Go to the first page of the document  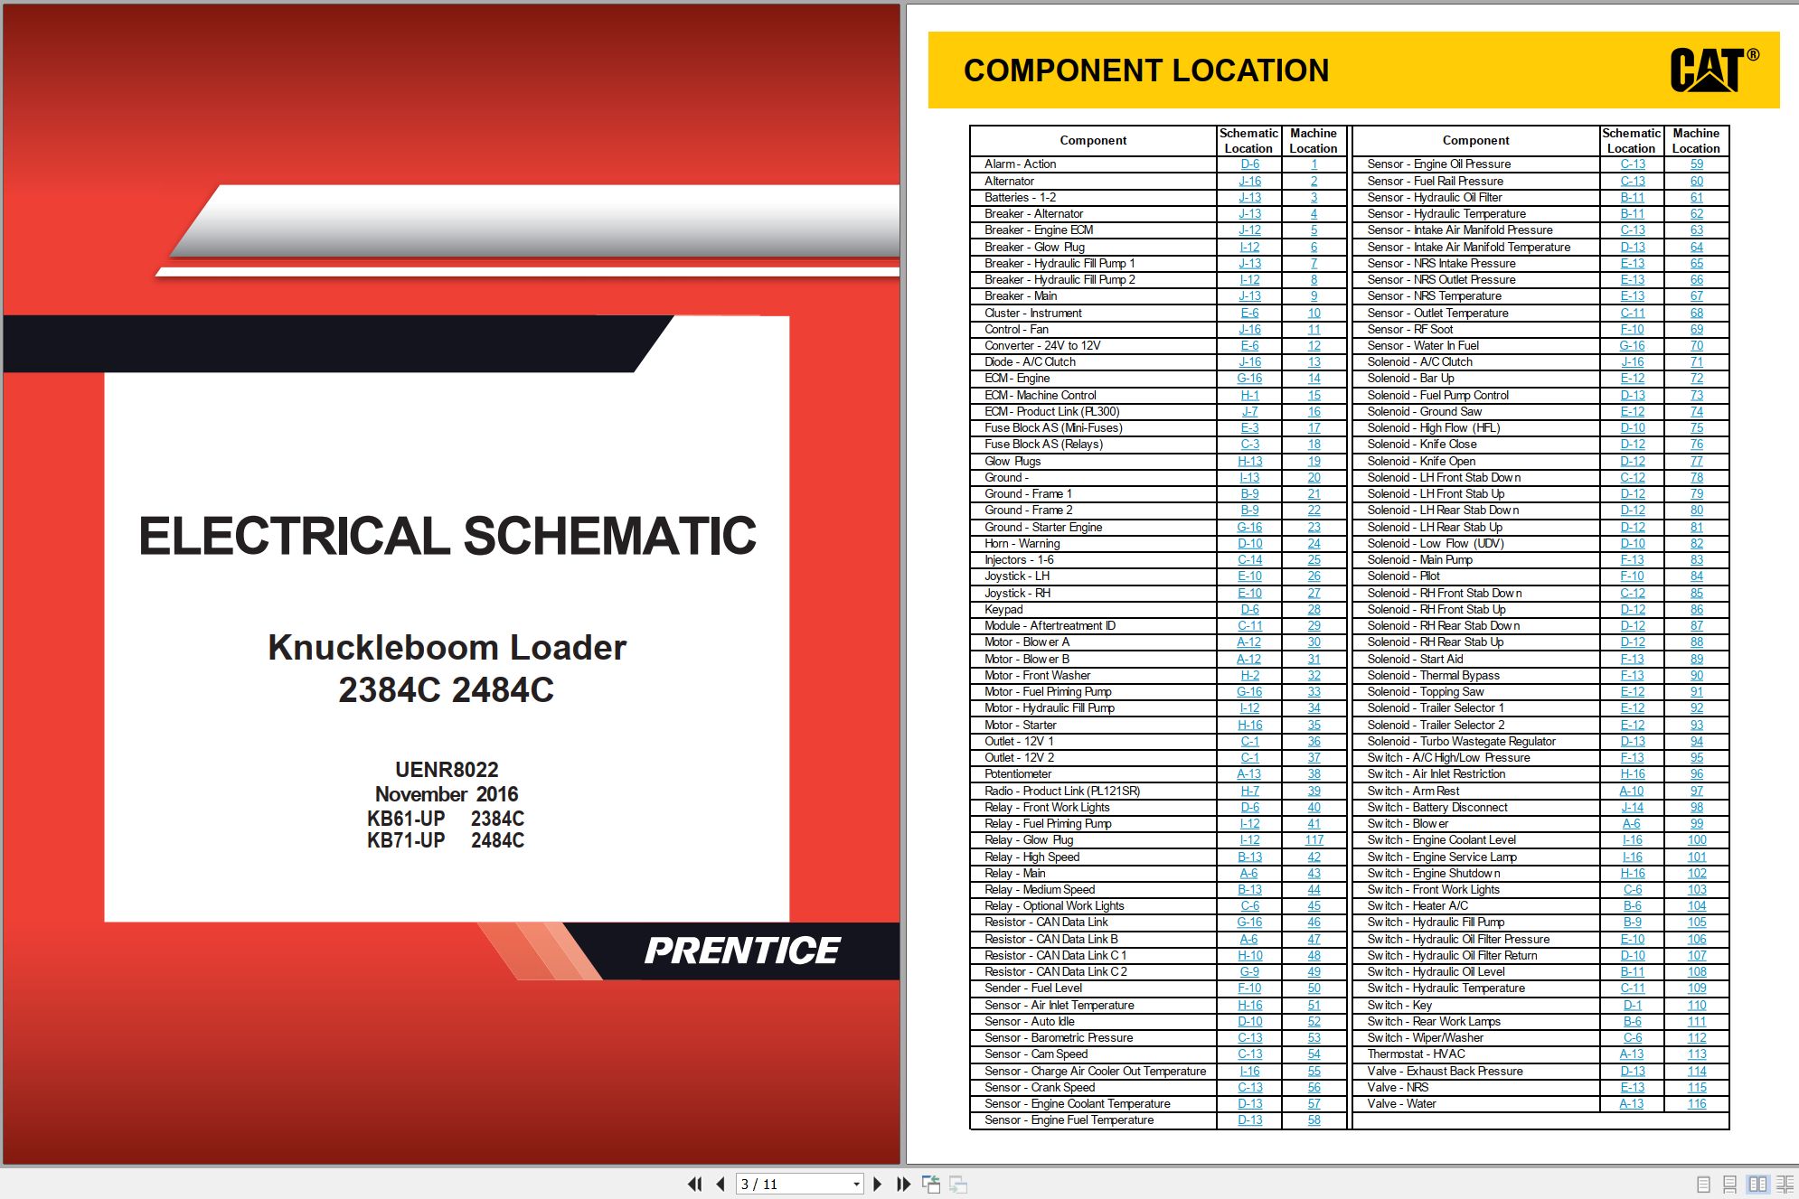(x=694, y=1184)
